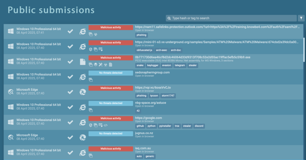Click the arch-exec tag
The height and width of the screenshot is (160, 306).
pos(161,50)
